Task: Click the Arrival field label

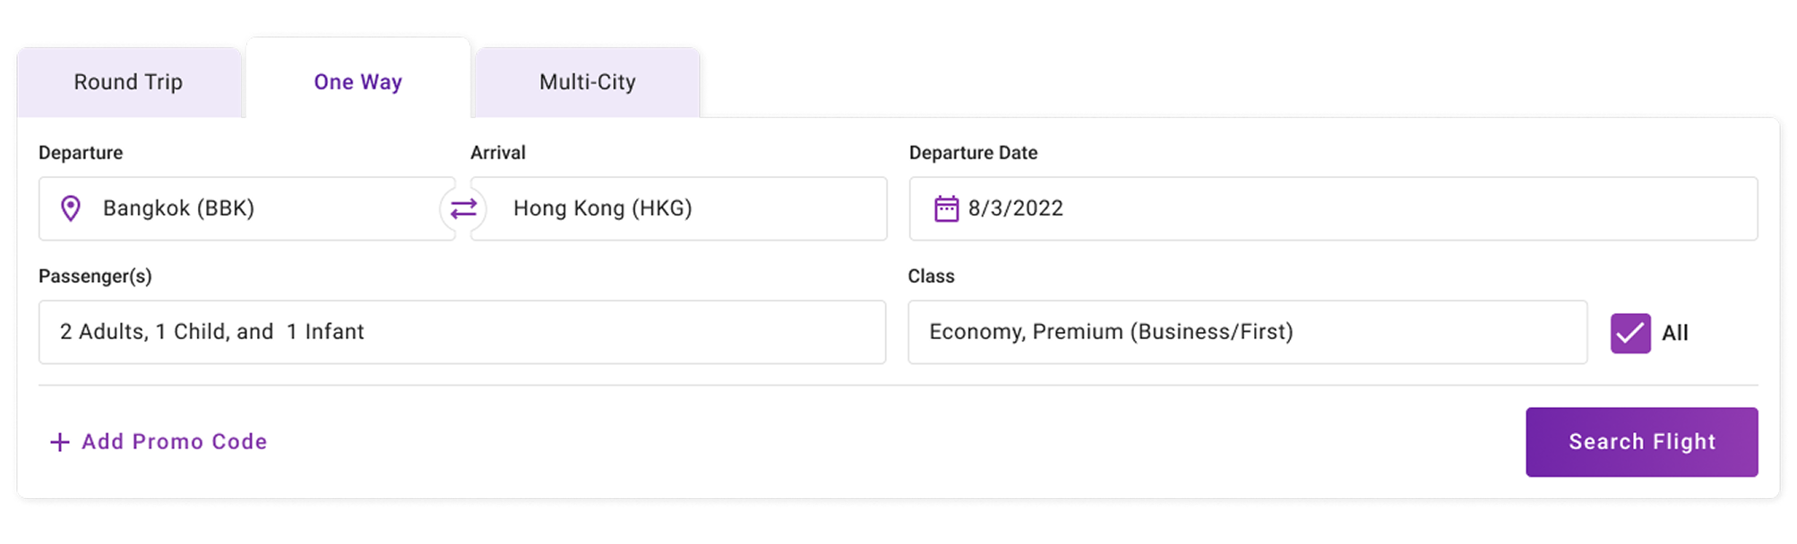Action: [x=498, y=153]
